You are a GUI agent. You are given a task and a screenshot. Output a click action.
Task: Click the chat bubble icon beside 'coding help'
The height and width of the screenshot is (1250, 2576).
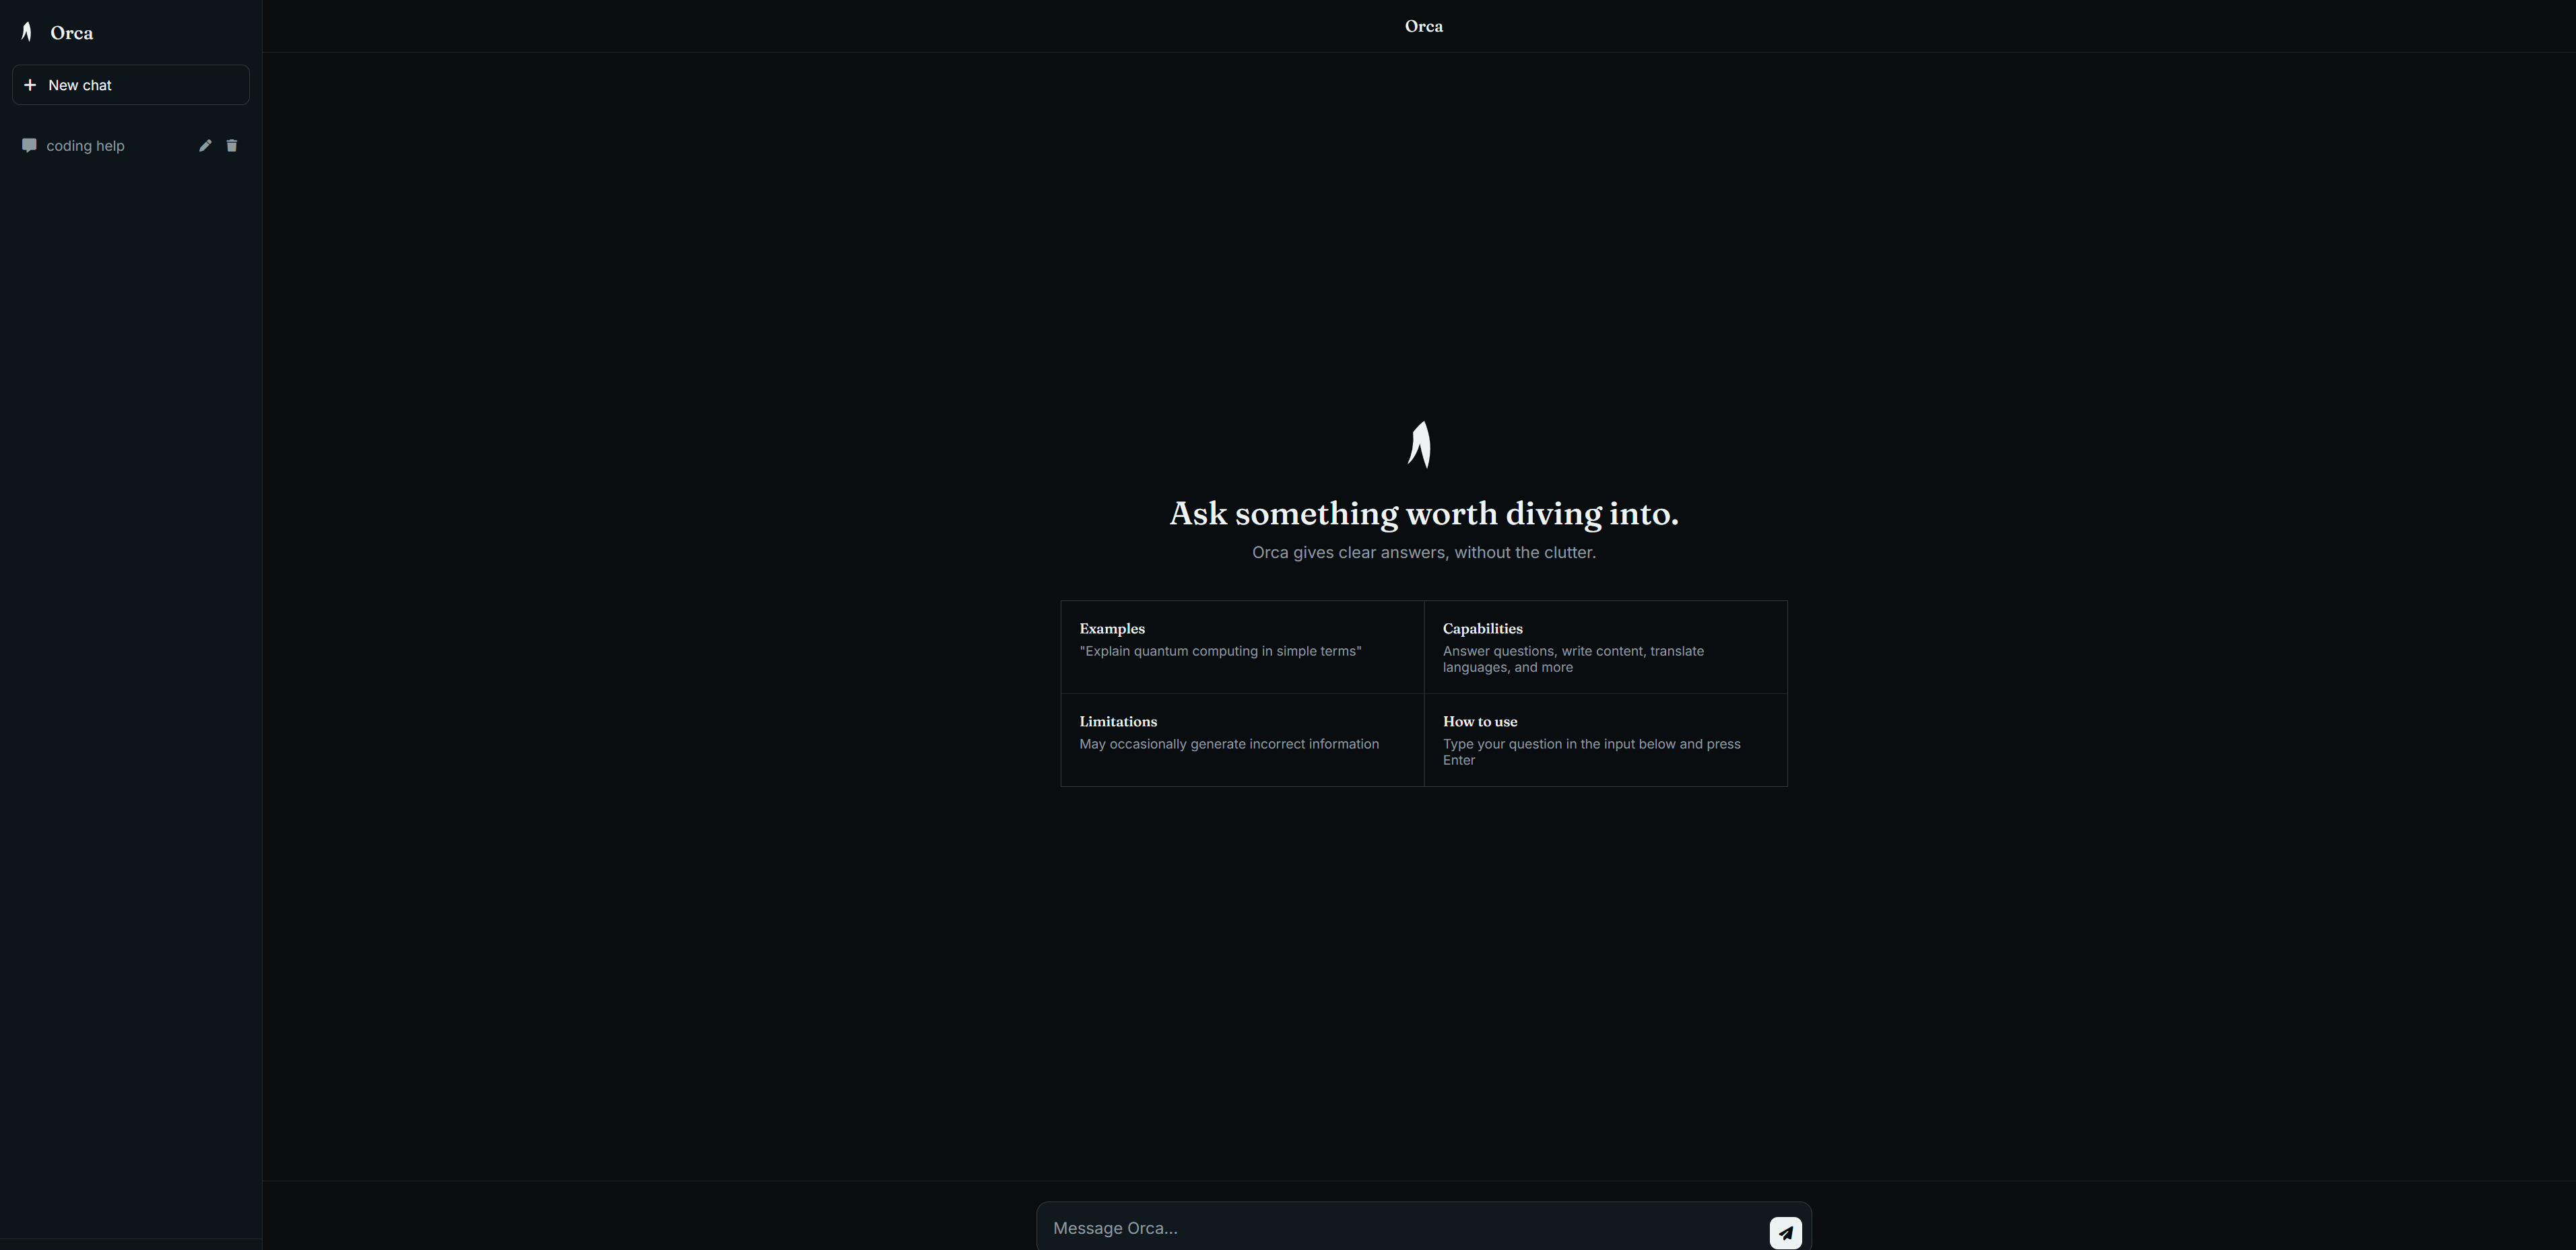coord(29,146)
